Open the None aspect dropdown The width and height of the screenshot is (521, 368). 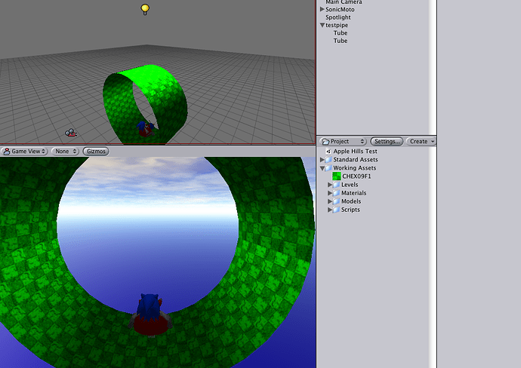coord(66,152)
